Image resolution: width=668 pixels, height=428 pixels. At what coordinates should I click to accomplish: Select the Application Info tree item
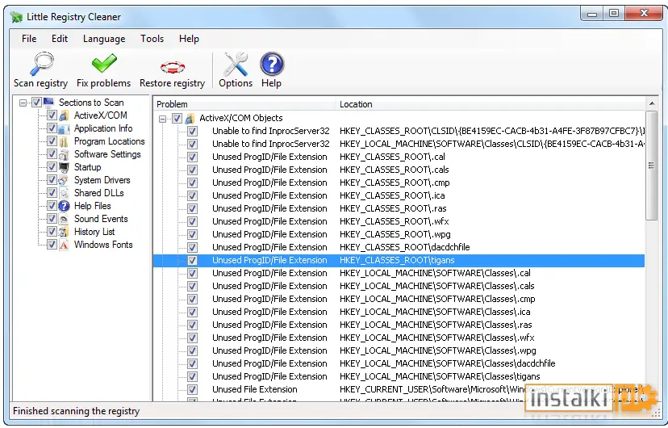[x=103, y=128]
